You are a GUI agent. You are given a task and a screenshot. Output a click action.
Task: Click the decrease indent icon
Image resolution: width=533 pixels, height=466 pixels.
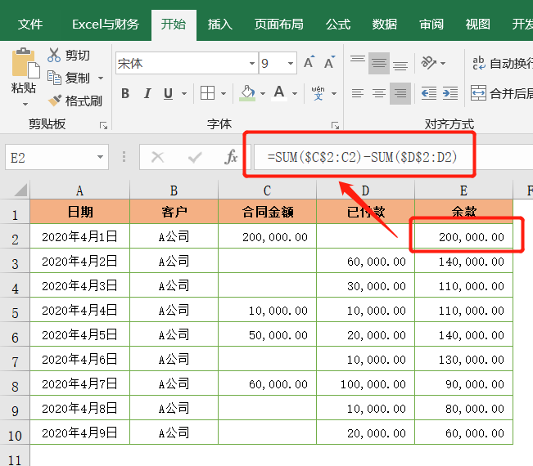click(x=429, y=93)
